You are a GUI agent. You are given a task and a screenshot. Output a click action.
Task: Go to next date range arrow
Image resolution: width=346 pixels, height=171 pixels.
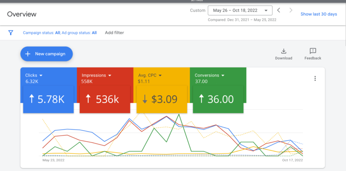click(x=291, y=10)
